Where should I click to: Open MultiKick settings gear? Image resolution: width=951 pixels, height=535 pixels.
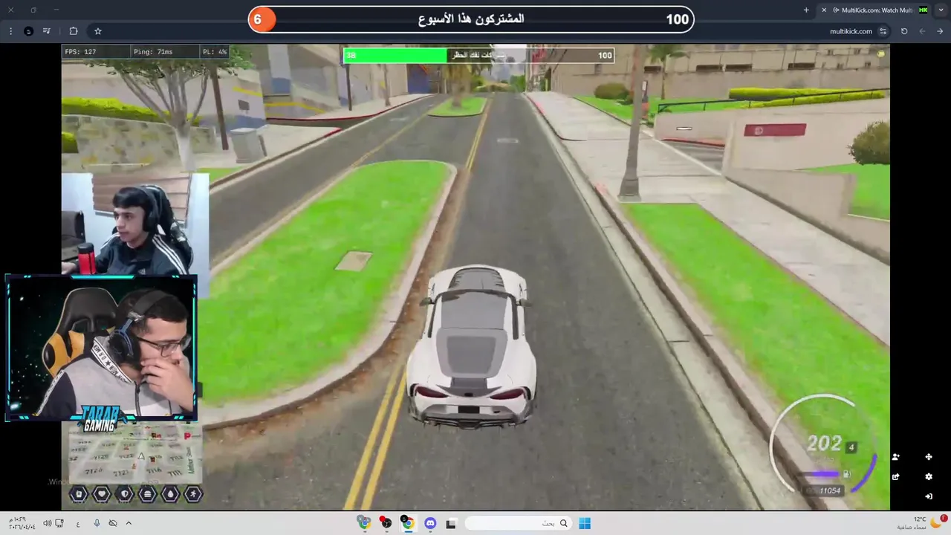click(929, 477)
